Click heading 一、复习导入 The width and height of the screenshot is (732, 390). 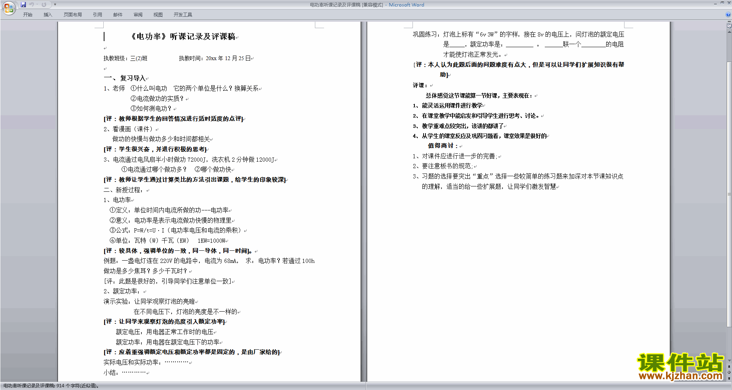pos(124,78)
